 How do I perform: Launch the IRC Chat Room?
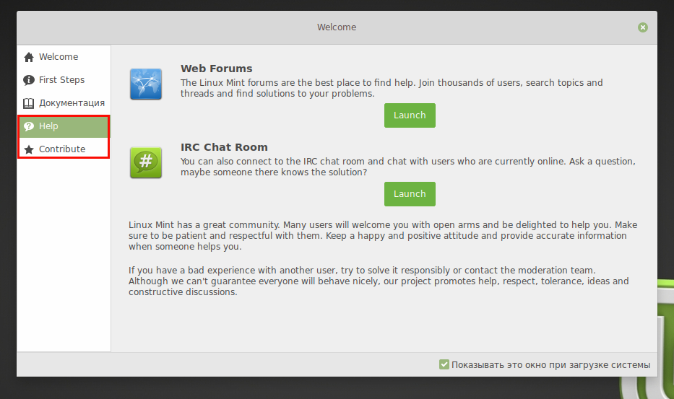point(410,193)
